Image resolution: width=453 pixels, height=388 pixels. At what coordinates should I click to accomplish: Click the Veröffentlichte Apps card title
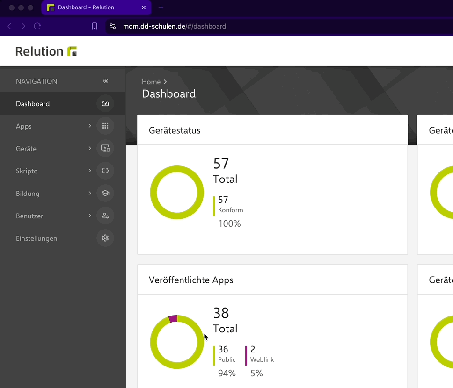point(191,280)
